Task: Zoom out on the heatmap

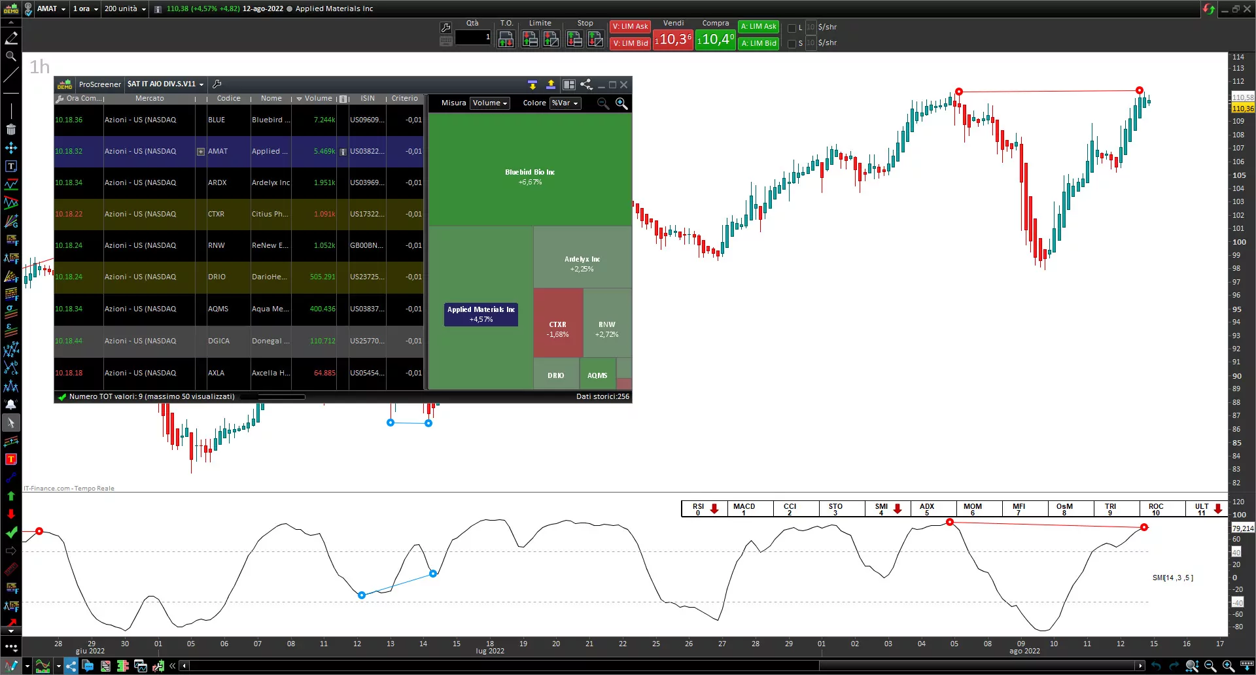Action: click(x=603, y=103)
